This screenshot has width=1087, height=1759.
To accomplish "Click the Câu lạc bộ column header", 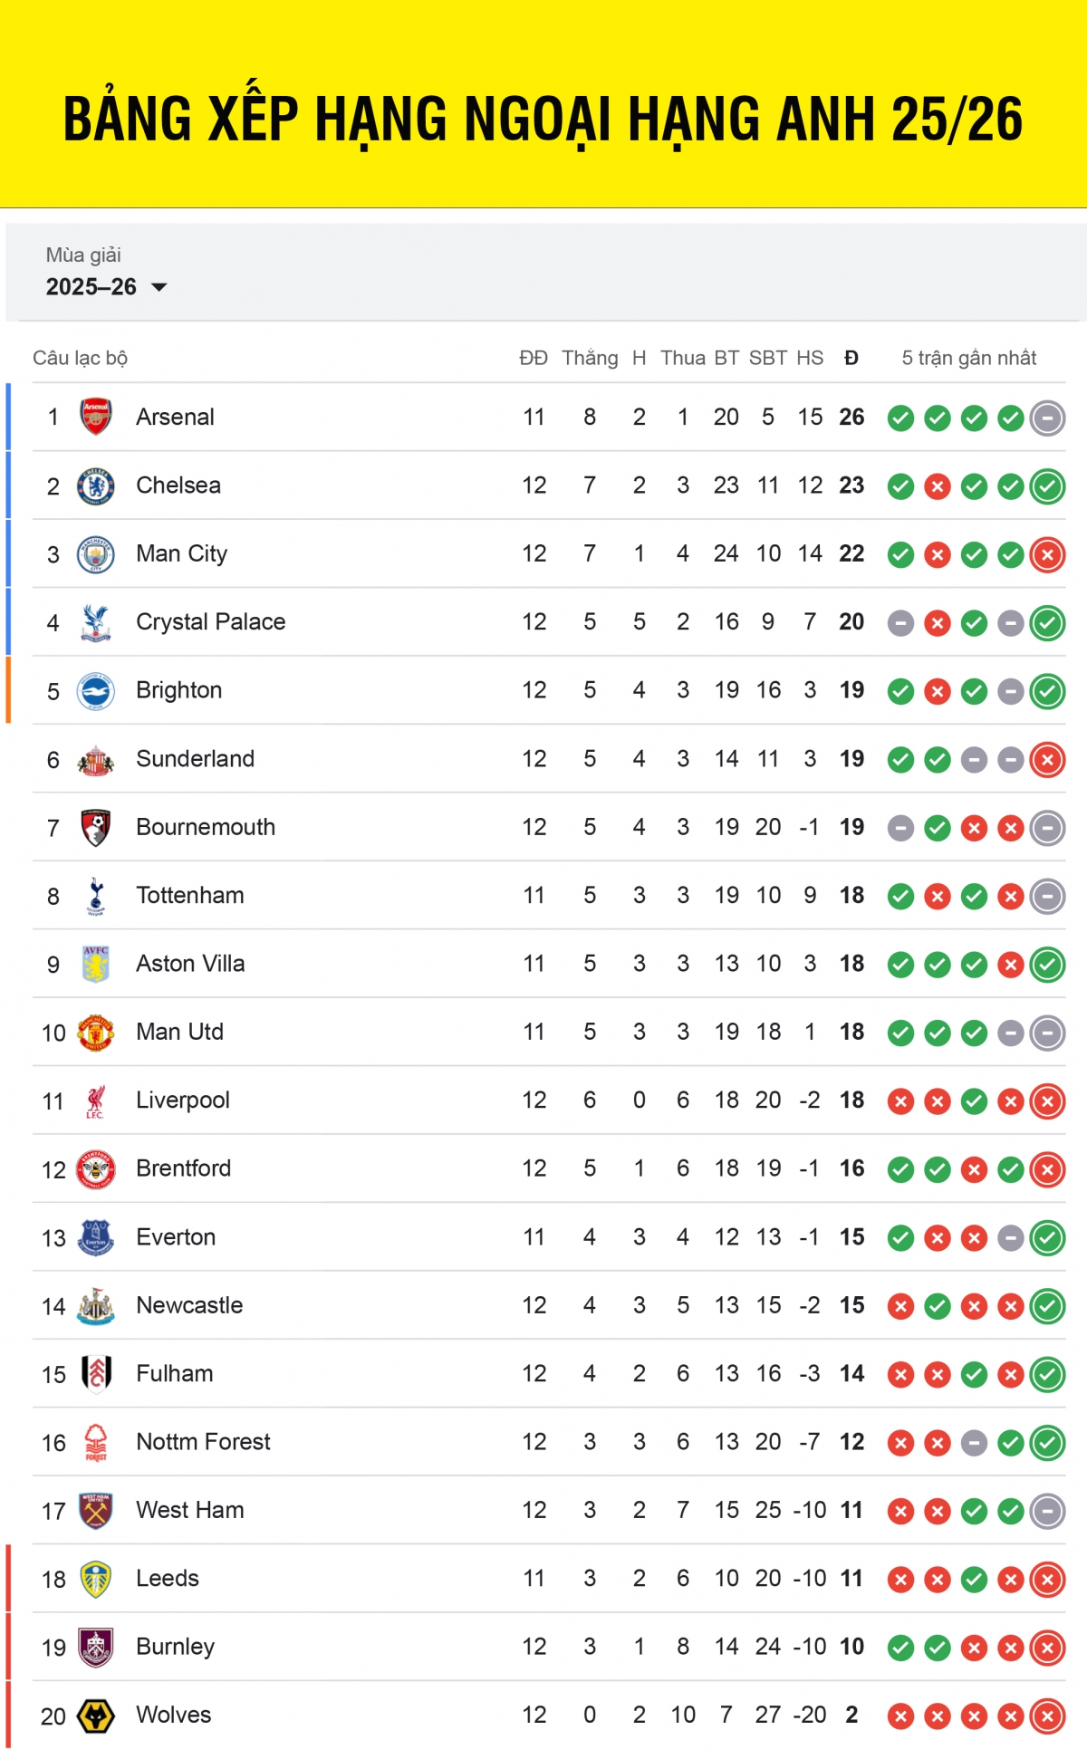I will click(80, 358).
